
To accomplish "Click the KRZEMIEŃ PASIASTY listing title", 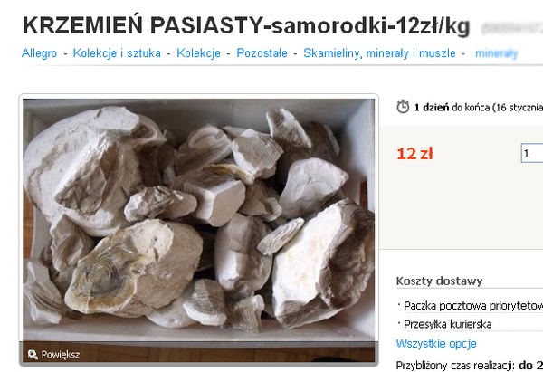I will click(x=246, y=26).
